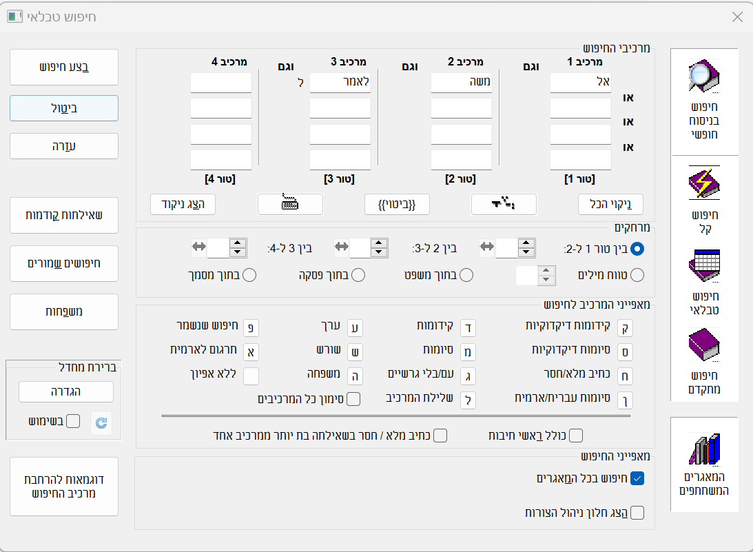Open חיפושים שמורים saved searches
Image resolution: width=753 pixels, height=552 pixels.
pyautogui.click(x=64, y=263)
